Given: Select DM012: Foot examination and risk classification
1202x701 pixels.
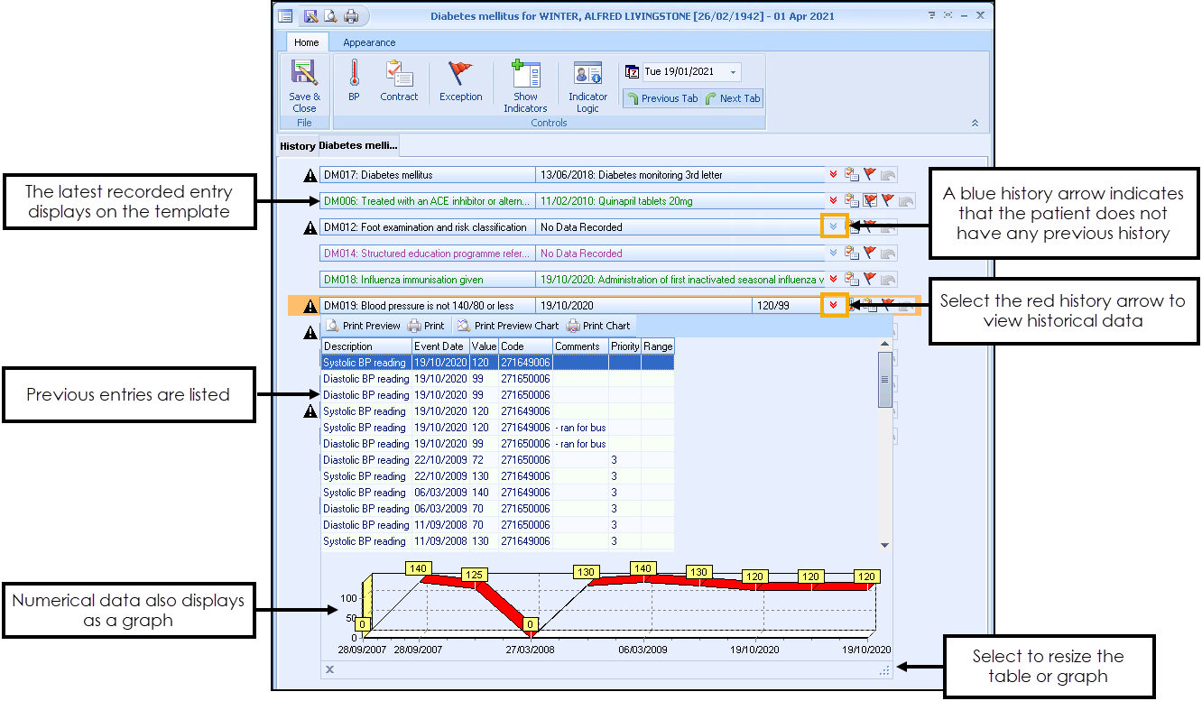Looking at the screenshot, I should (x=428, y=227).
